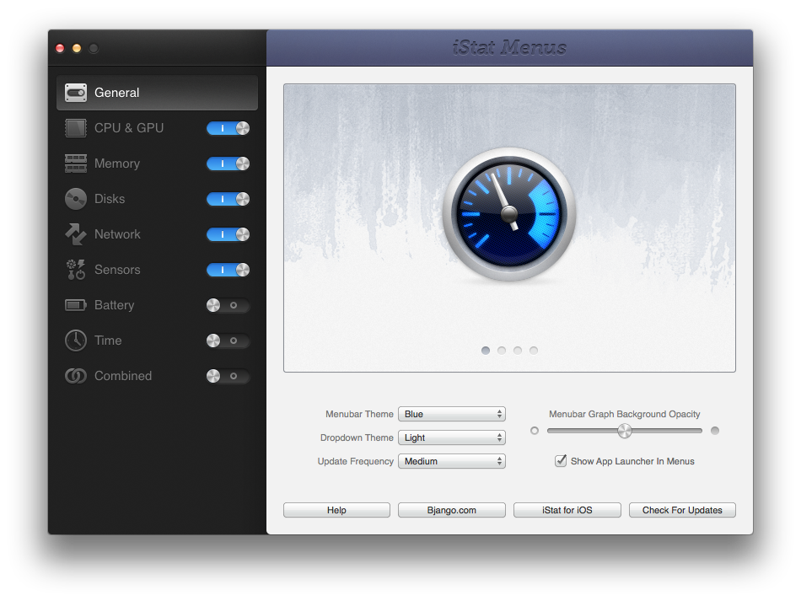Open the Dropdown Theme selector
This screenshot has height=601, width=801.
click(x=451, y=437)
